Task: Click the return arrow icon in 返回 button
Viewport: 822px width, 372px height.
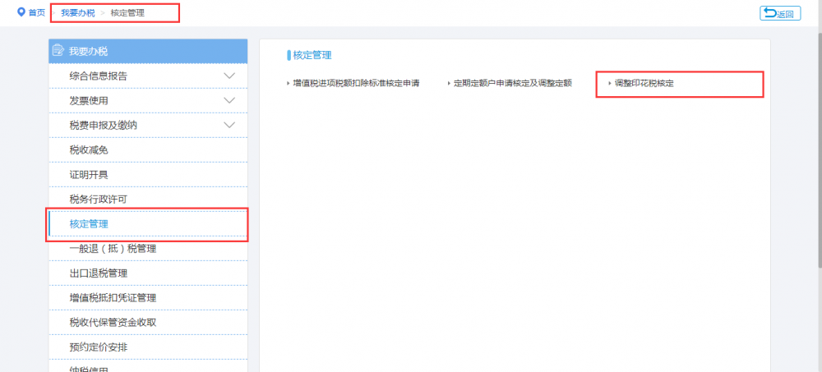Action: [x=769, y=13]
